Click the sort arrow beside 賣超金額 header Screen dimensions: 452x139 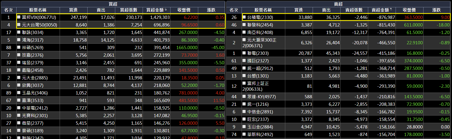point(391,10)
